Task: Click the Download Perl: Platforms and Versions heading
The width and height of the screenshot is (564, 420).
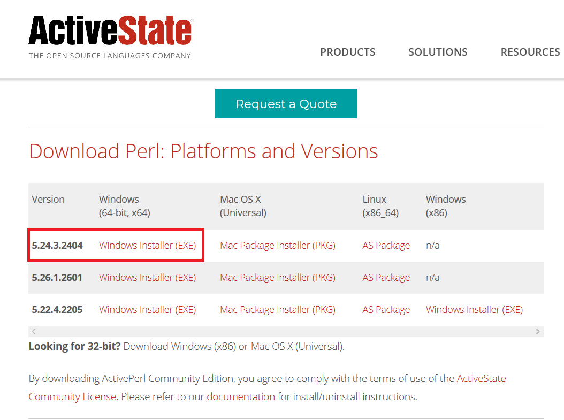Action: [x=203, y=151]
